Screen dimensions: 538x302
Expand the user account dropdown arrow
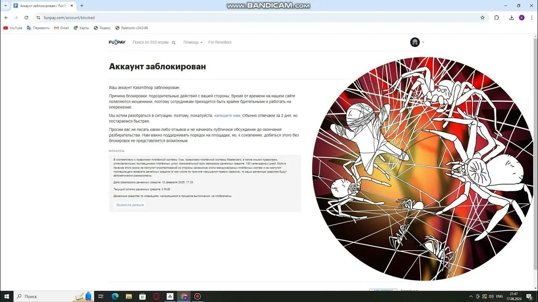coord(423,42)
